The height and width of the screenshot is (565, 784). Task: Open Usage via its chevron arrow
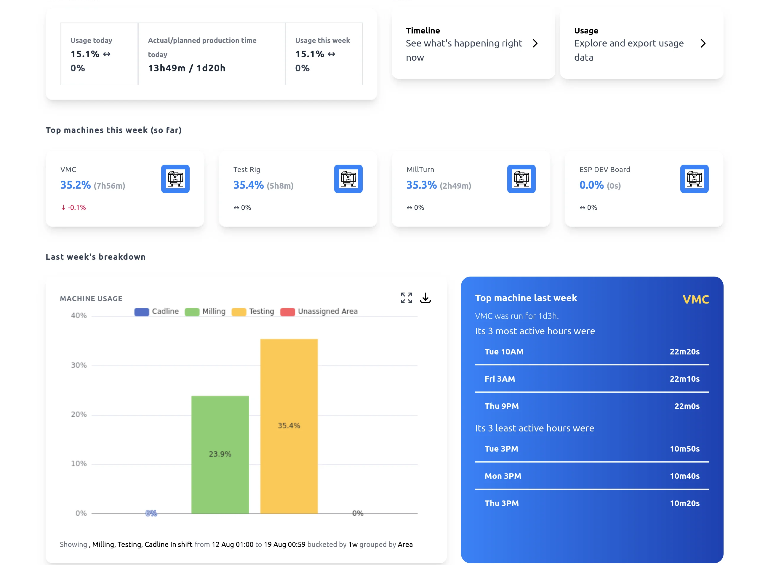coord(703,43)
